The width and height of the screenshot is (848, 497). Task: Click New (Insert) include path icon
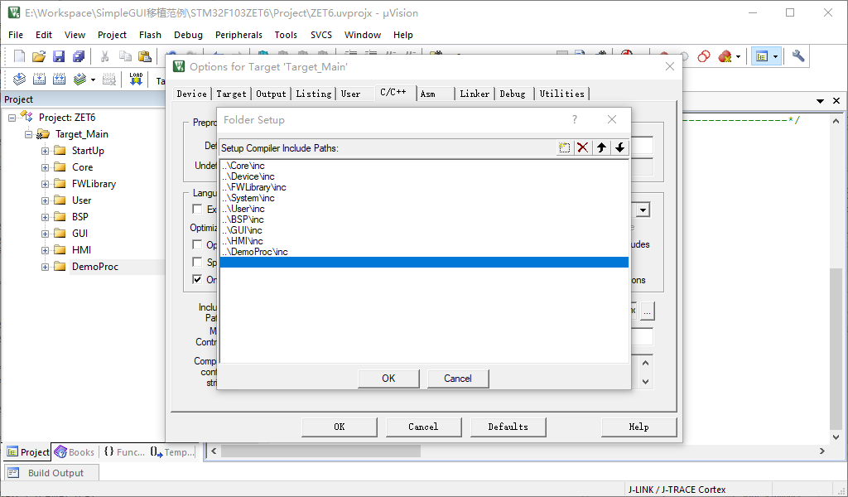tap(564, 147)
